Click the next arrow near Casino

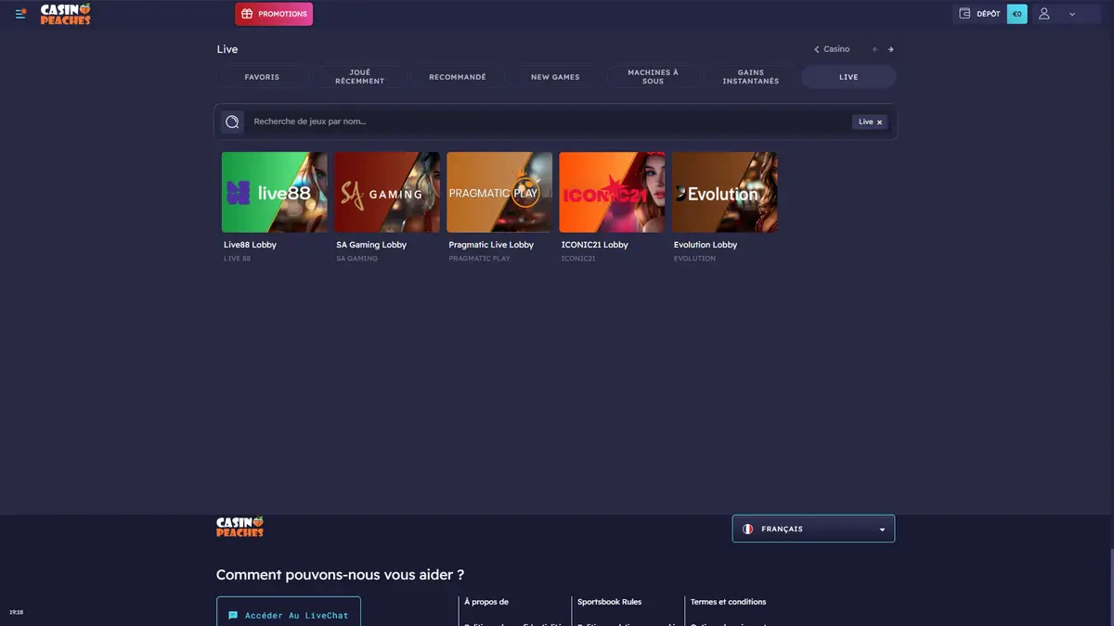(891, 49)
